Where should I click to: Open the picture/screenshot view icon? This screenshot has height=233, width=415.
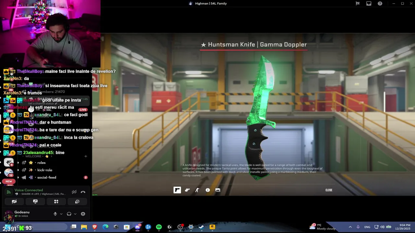tap(218, 190)
